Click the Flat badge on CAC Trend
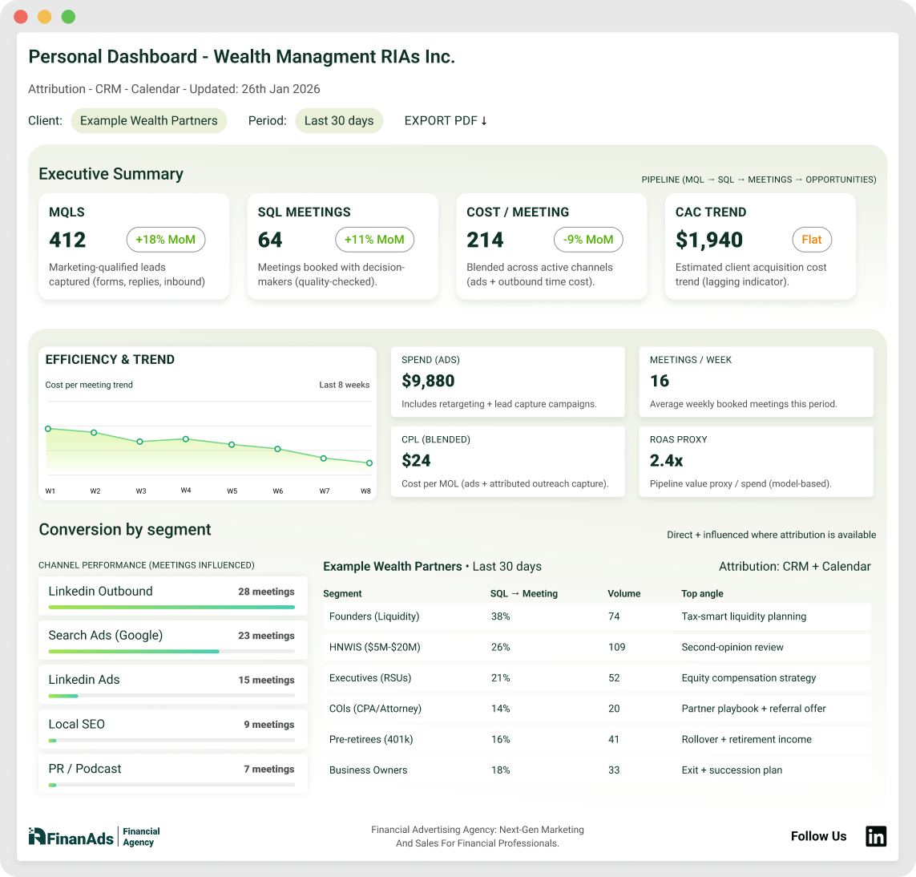Viewport: 916px width, 877px height. [x=812, y=240]
